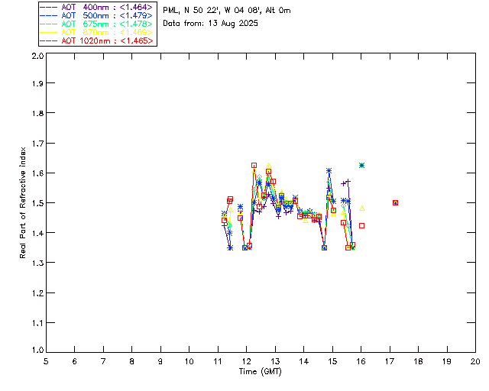Image resolution: width=489 pixels, height=391 pixels.
Task: Click the x-axis tick label 8
Action: coord(132,361)
